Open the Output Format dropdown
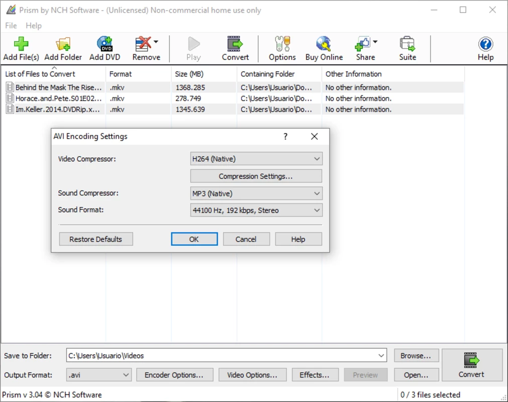This screenshot has width=508, height=402. 99,375
